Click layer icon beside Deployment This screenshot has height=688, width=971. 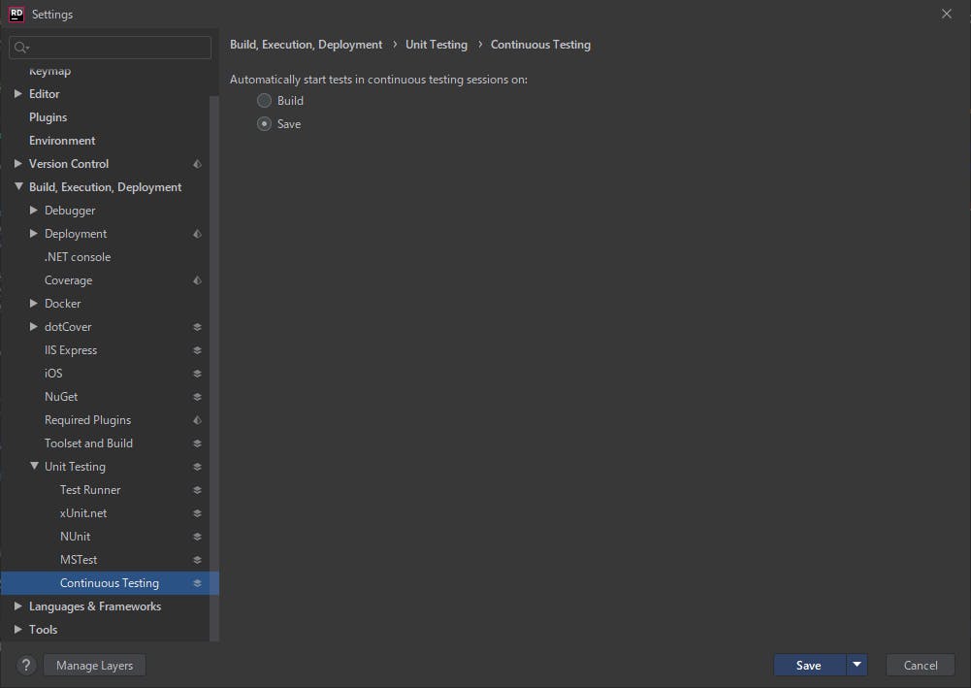click(x=197, y=234)
